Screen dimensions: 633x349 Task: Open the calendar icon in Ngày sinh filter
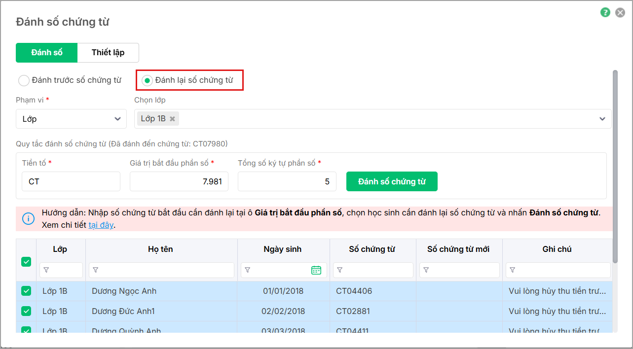click(316, 270)
